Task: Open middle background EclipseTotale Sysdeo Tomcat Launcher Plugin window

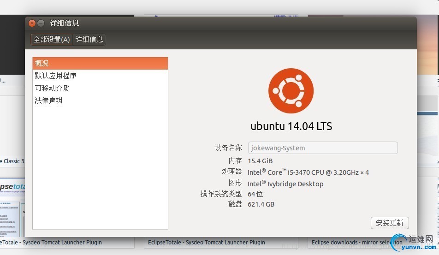Action: tap(207, 243)
